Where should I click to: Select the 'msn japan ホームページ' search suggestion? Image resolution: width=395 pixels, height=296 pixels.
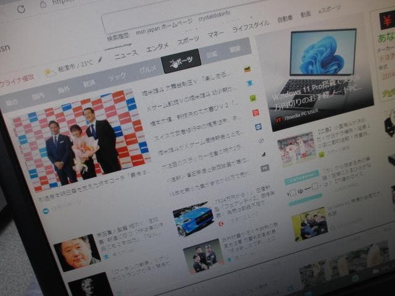point(164,26)
